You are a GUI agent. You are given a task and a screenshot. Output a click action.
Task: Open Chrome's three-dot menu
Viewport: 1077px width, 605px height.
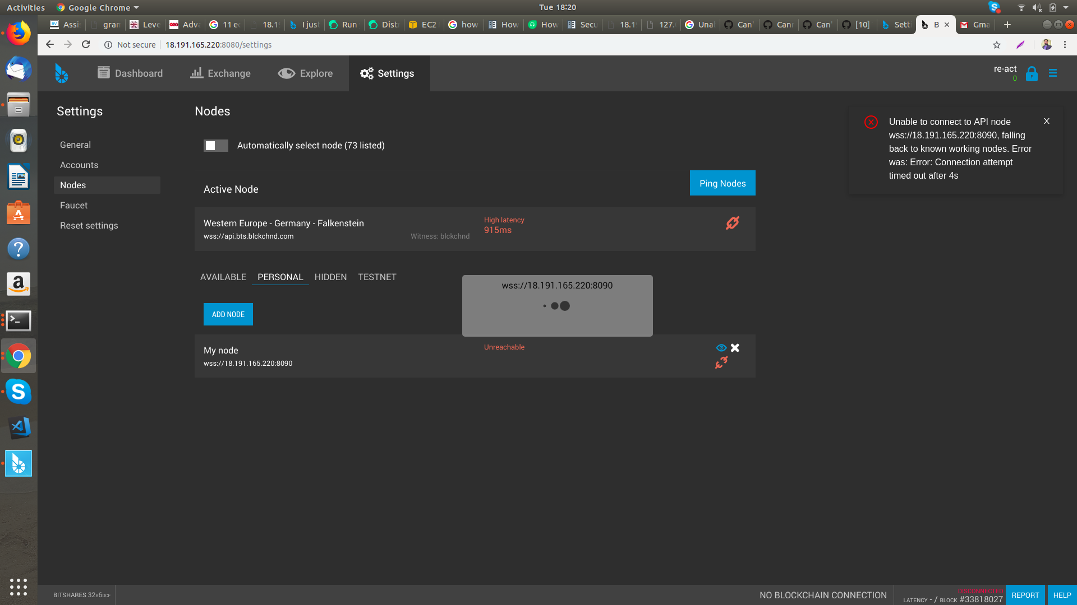[1065, 44]
